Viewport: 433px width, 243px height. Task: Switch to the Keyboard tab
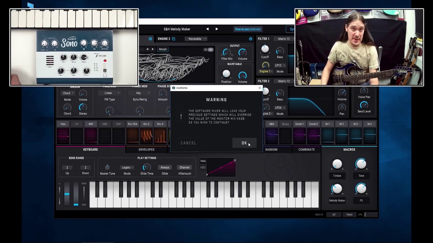[x=90, y=150]
